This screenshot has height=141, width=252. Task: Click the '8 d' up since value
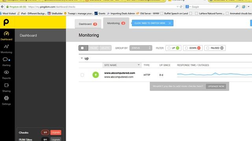click(161, 75)
